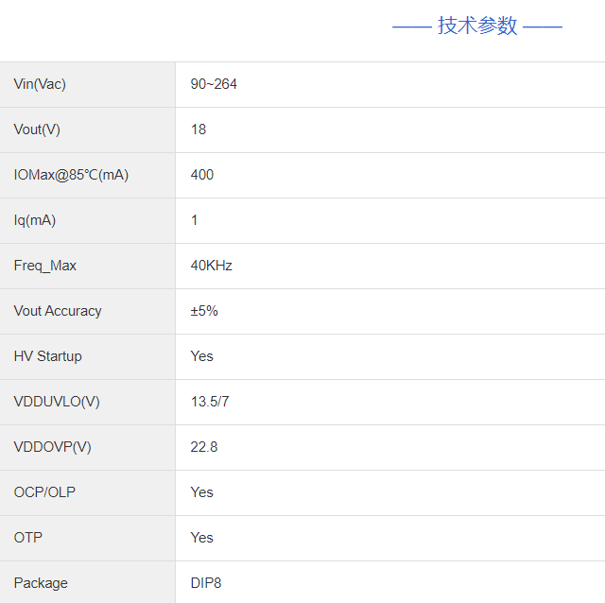The image size is (605, 603).
Task: Select the OTP parameter label
Action: [28, 538]
